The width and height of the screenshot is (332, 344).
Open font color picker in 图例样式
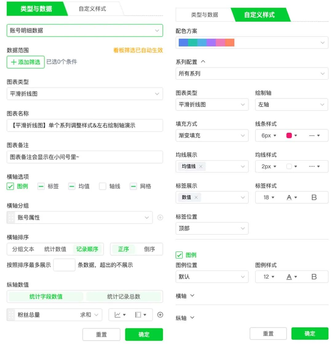pyautogui.click(x=291, y=277)
